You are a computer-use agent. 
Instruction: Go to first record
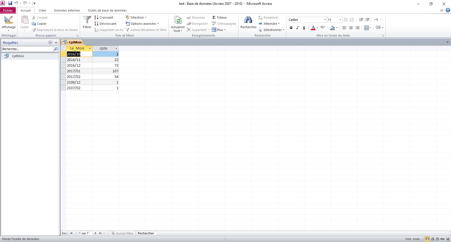[x=71, y=233]
